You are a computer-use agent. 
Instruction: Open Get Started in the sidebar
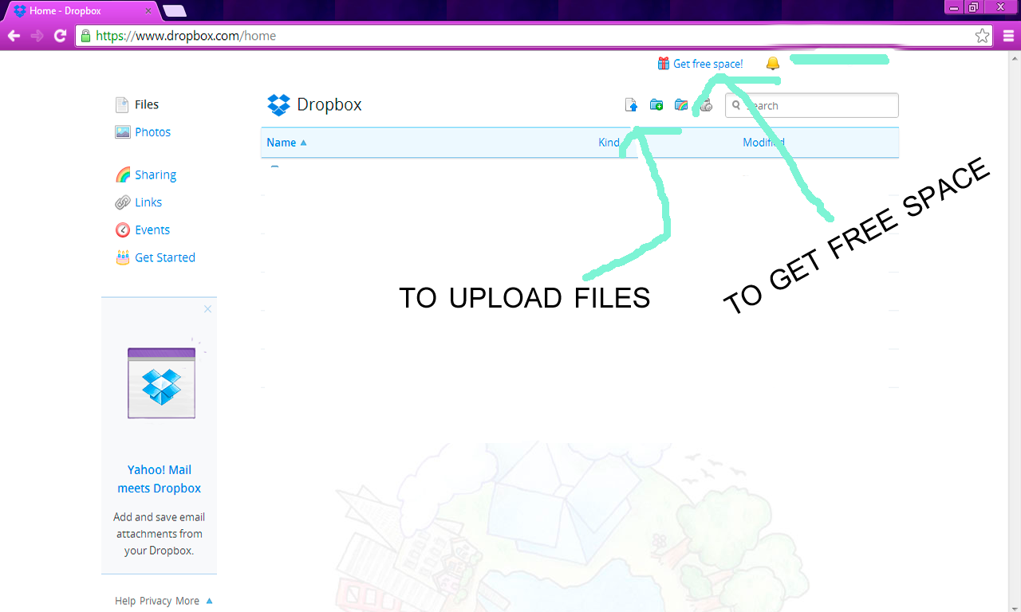165,257
